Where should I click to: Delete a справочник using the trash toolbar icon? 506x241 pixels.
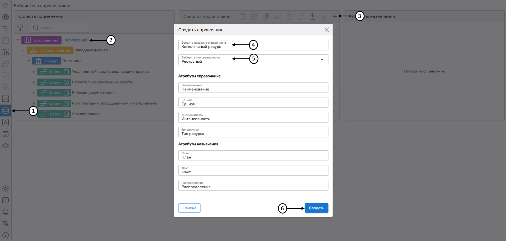(x=243, y=16)
